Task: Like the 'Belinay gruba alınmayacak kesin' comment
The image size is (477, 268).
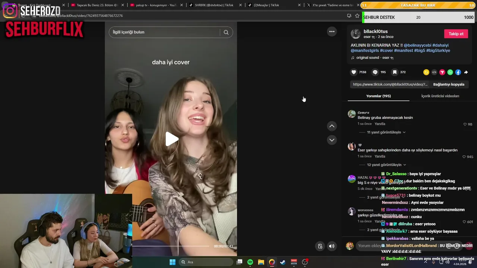Action: tap(465, 124)
